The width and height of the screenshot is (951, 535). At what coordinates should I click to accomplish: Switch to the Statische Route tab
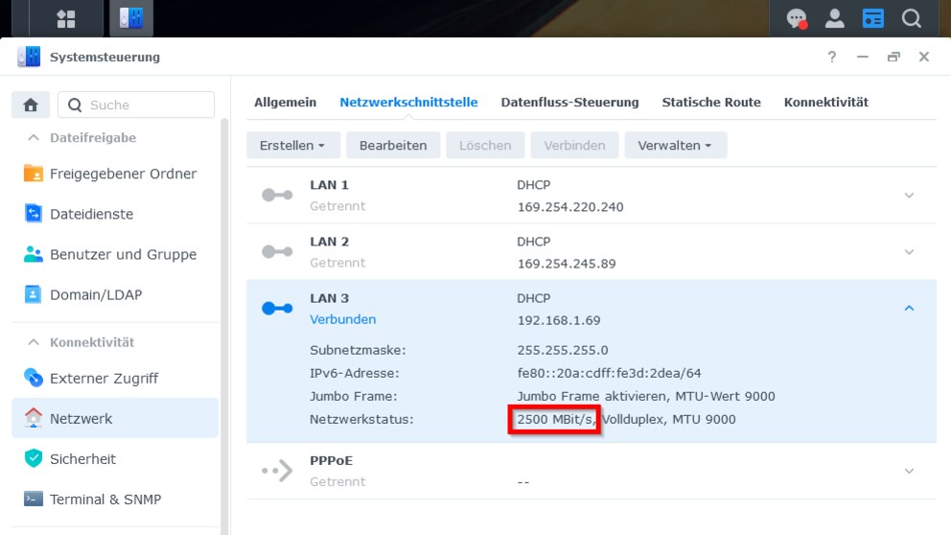711,102
